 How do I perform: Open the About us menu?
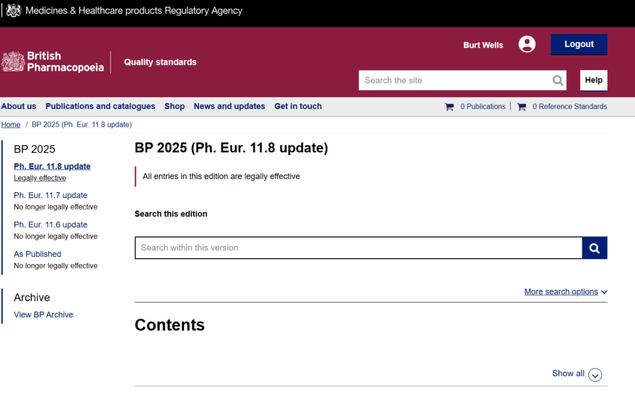(x=19, y=107)
